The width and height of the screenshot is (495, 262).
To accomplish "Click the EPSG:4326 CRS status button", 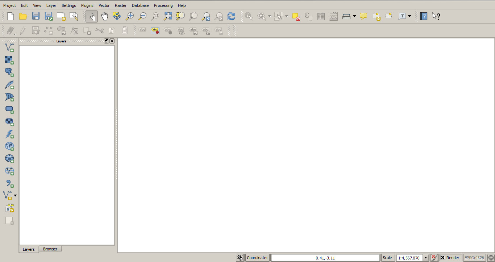I will pos(475,257).
